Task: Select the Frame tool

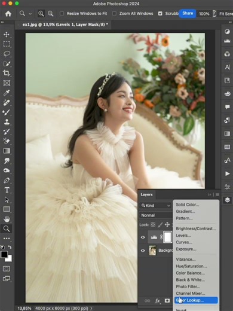Action: coord(7,83)
